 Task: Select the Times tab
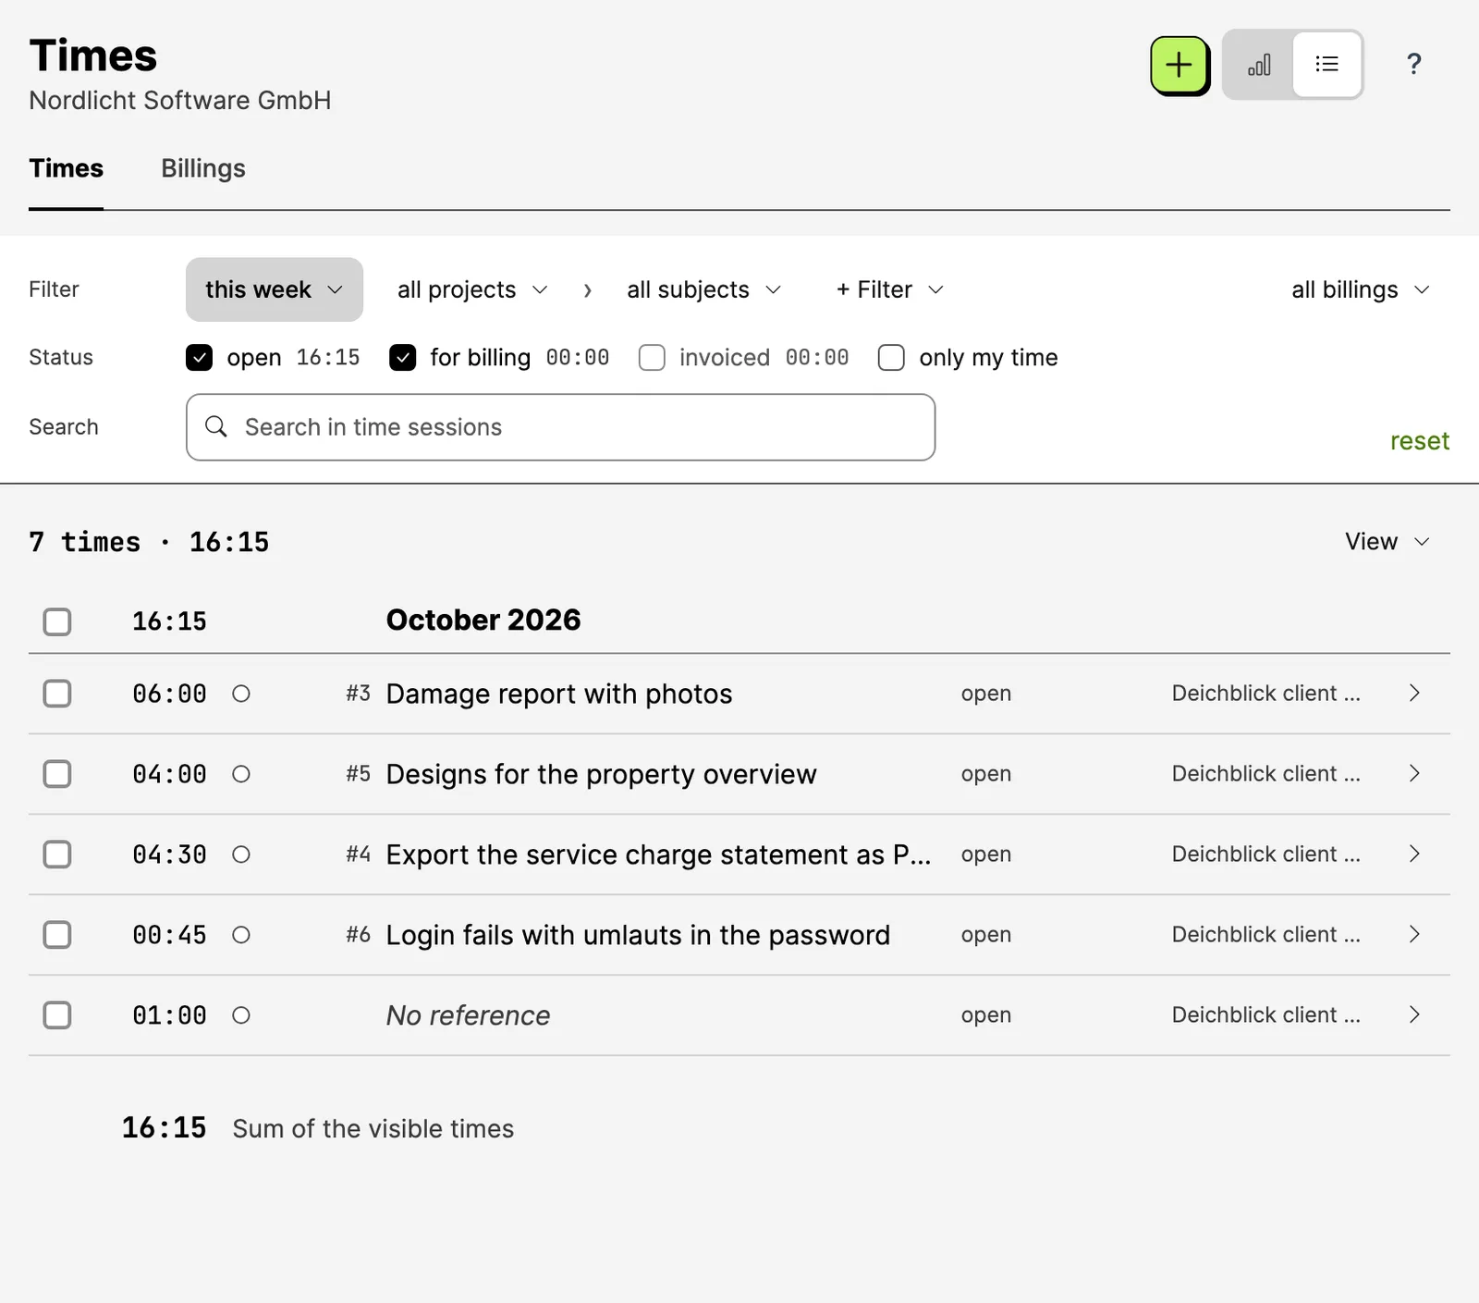tap(66, 168)
